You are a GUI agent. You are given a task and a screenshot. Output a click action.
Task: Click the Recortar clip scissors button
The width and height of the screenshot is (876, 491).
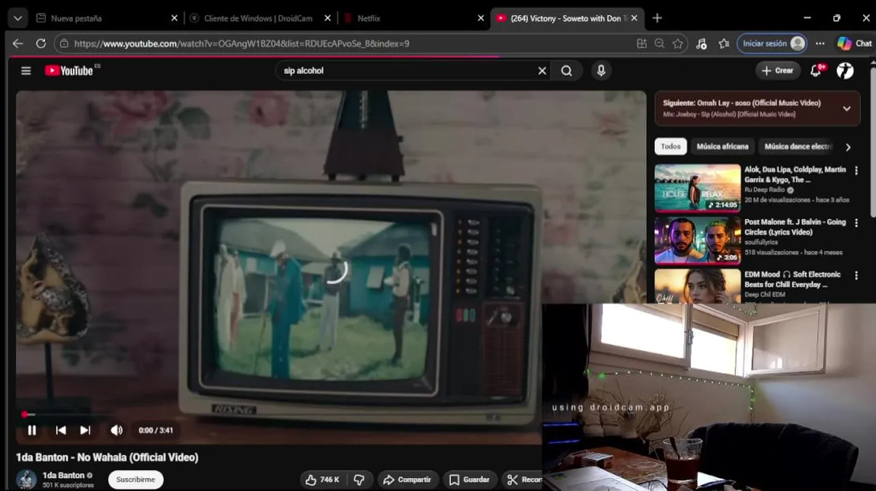tap(523, 479)
